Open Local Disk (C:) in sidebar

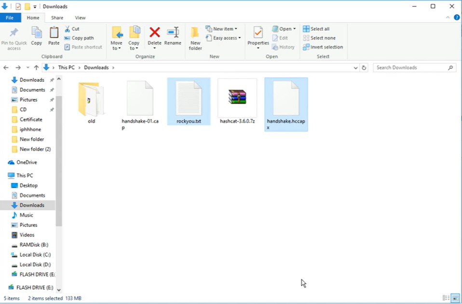coord(35,255)
